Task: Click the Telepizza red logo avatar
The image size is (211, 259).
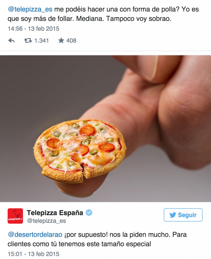Action: tap(15, 216)
